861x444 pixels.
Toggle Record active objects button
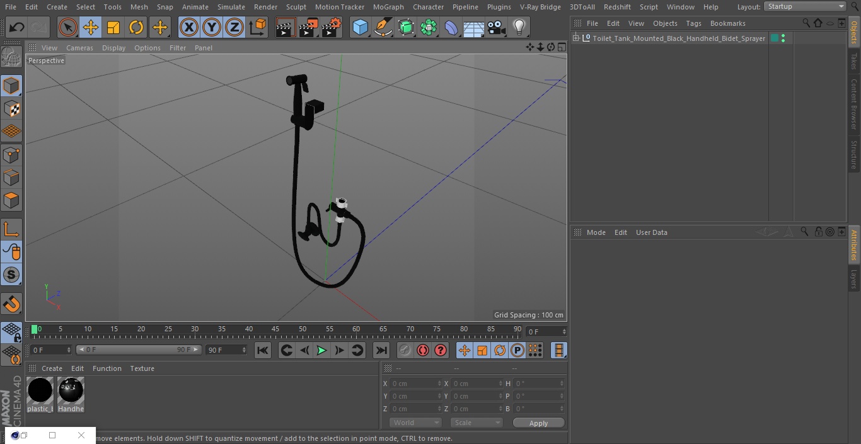pos(405,350)
